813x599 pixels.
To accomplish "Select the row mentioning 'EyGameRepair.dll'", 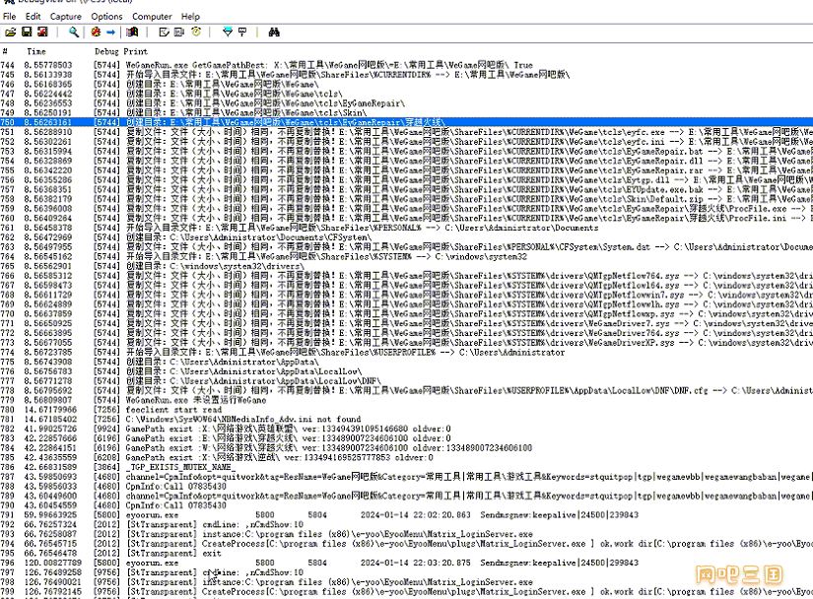I will pyautogui.click(x=406, y=161).
